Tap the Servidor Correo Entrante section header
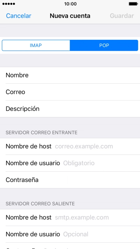 point(41,132)
